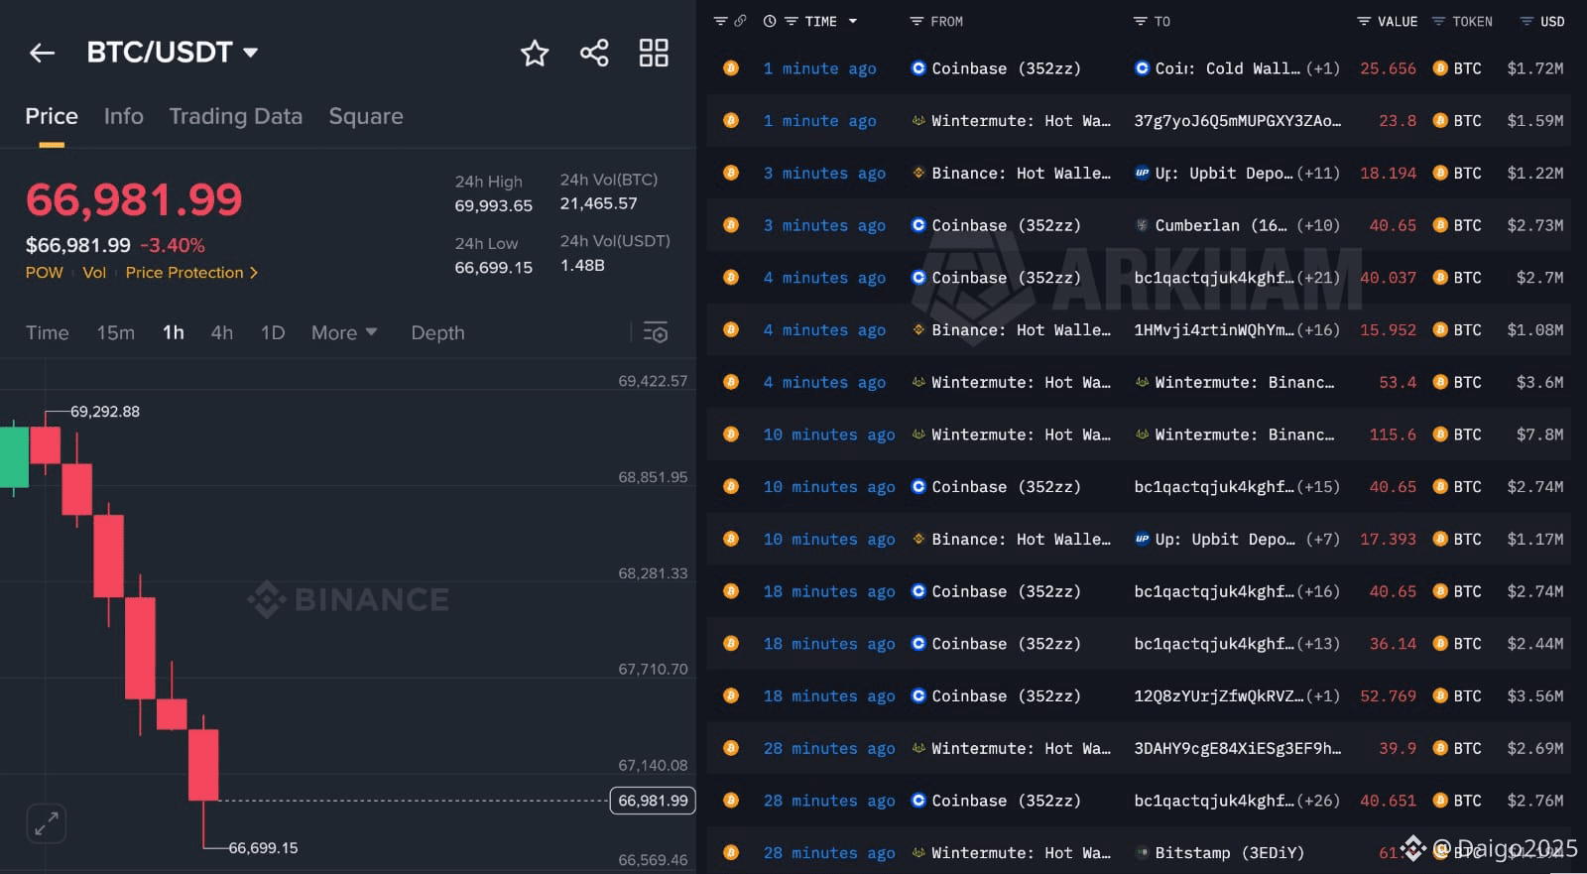
Task: Filter by the TO column header
Action: click(1153, 21)
